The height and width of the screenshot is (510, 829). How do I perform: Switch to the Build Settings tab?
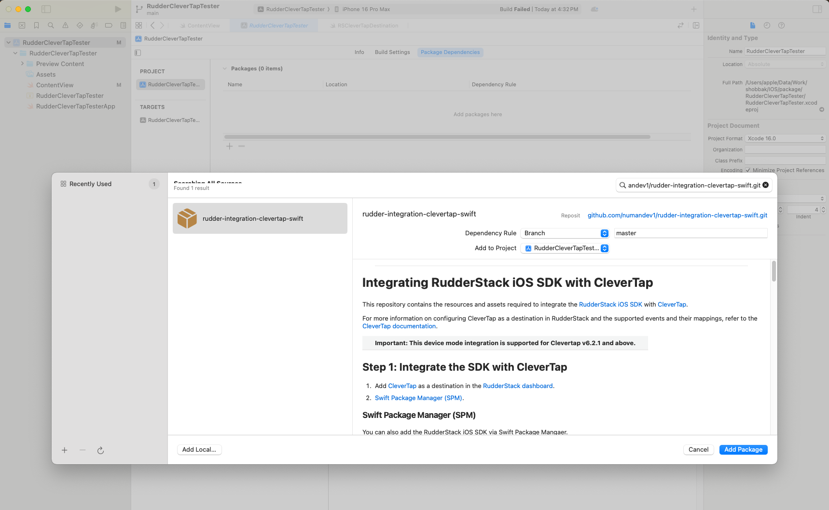[x=392, y=52]
